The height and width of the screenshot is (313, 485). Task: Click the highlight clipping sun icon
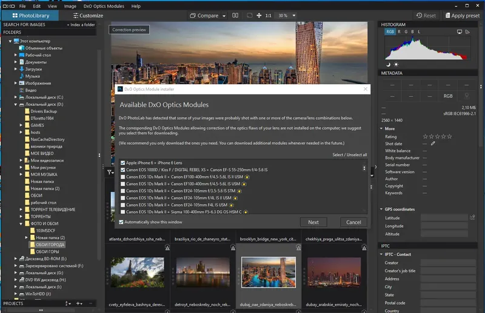click(x=396, y=64)
